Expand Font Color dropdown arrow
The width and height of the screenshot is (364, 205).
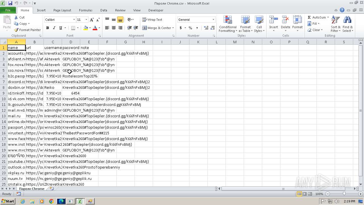(x=99, y=28)
